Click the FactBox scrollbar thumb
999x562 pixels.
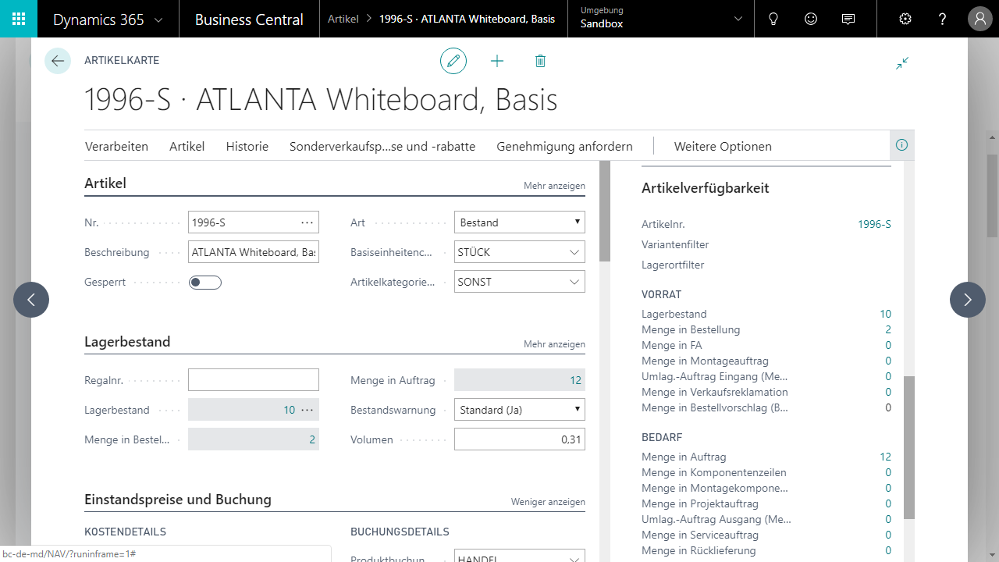(x=908, y=447)
